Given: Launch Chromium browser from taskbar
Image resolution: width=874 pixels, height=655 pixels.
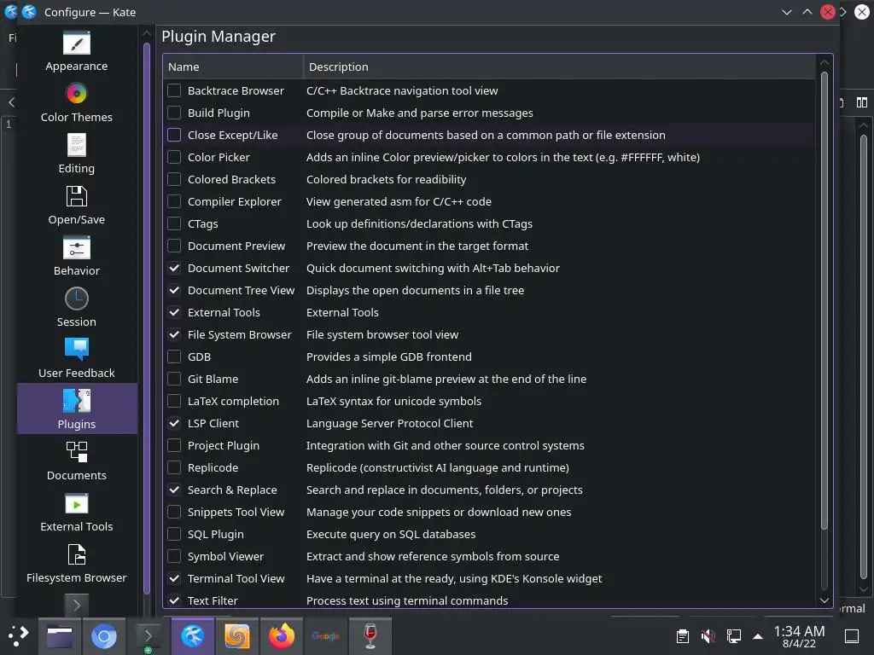Looking at the screenshot, I should pos(103,636).
